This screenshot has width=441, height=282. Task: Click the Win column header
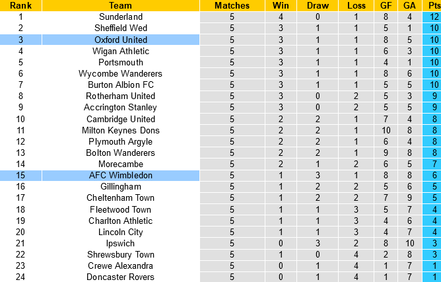pos(280,5)
